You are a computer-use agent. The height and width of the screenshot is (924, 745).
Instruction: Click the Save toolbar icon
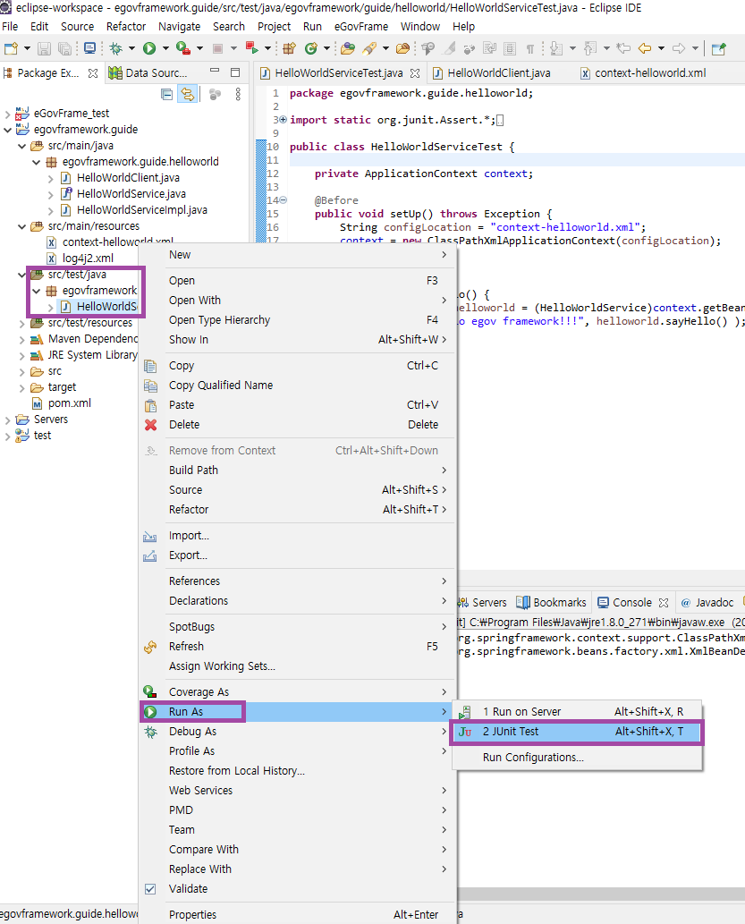(44, 48)
